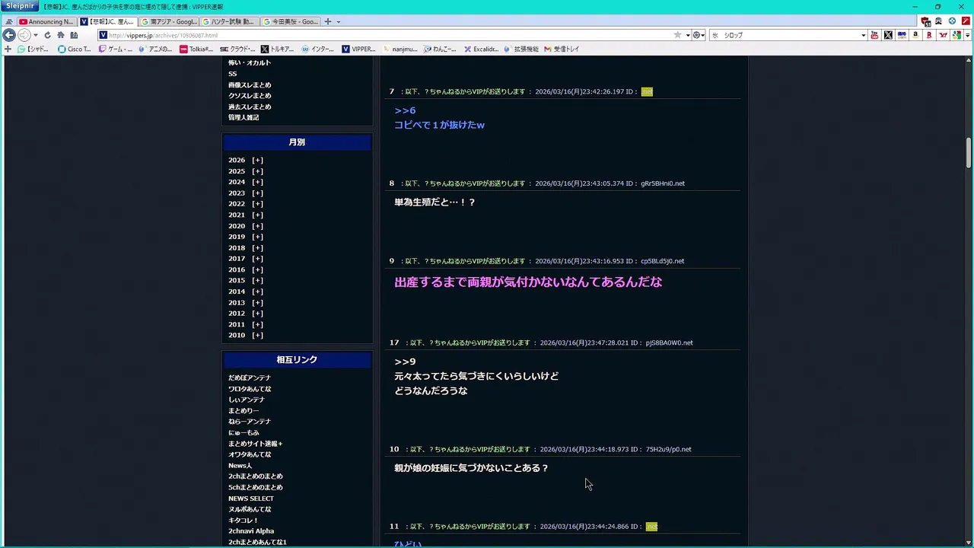Go back with the browser back arrow
Image resolution: width=974 pixels, height=548 pixels.
[x=9, y=35]
